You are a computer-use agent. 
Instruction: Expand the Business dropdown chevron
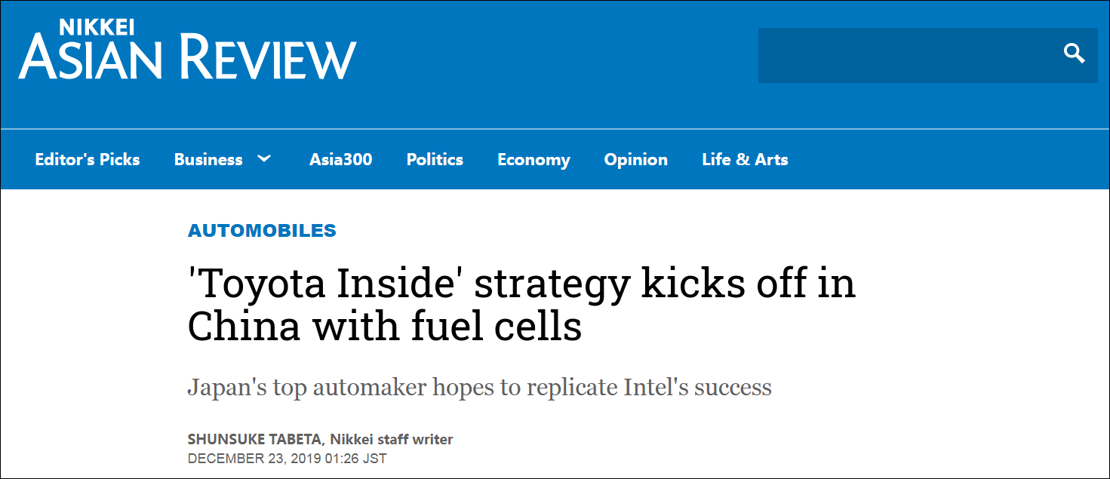(264, 159)
